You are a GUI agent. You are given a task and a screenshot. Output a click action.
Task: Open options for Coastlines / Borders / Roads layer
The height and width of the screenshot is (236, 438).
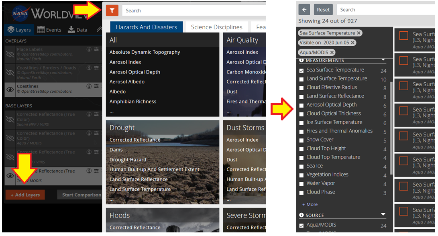pos(96,68)
